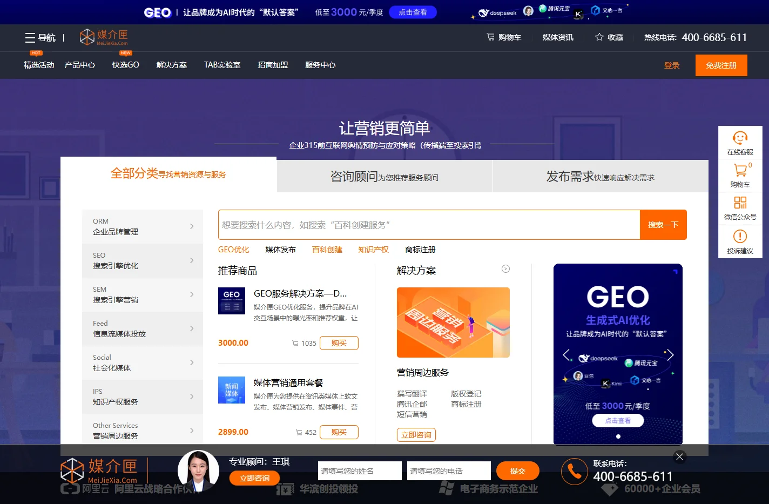Select 知识产权 search keyword
Image resolution: width=769 pixels, height=504 pixels.
(374, 250)
